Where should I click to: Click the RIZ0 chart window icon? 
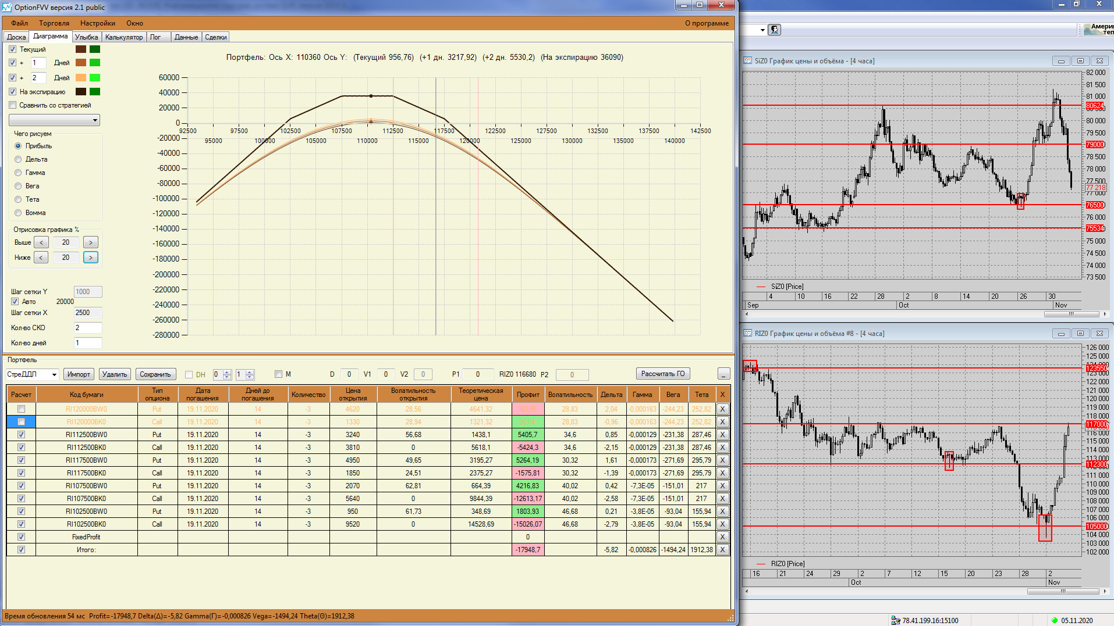click(x=748, y=334)
